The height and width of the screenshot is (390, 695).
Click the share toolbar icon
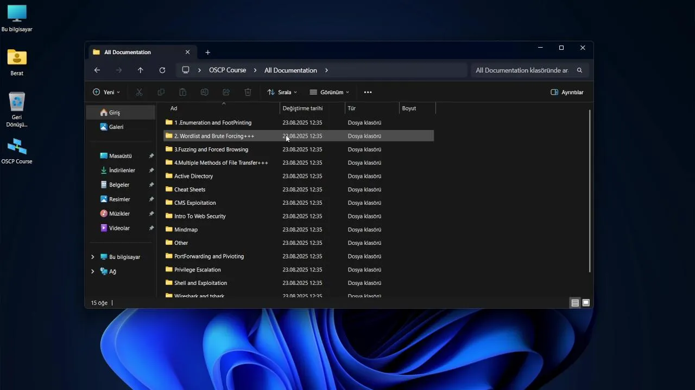click(x=226, y=92)
